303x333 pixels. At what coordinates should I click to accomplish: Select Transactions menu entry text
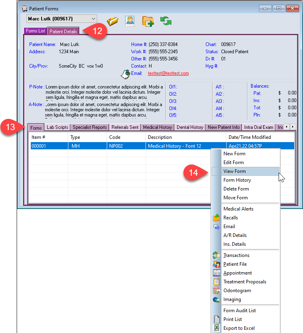pyautogui.click(x=236, y=255)
